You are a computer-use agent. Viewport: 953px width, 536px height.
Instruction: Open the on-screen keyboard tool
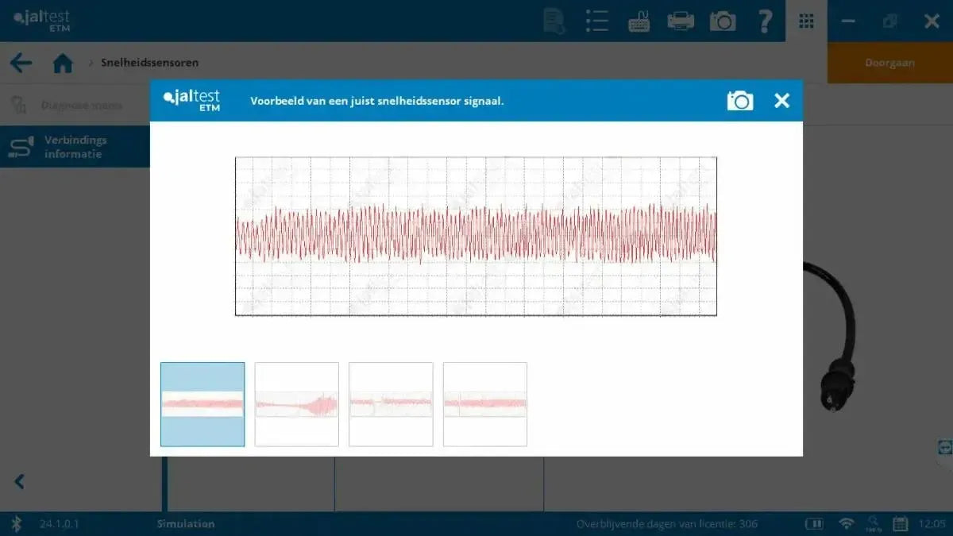639,21
